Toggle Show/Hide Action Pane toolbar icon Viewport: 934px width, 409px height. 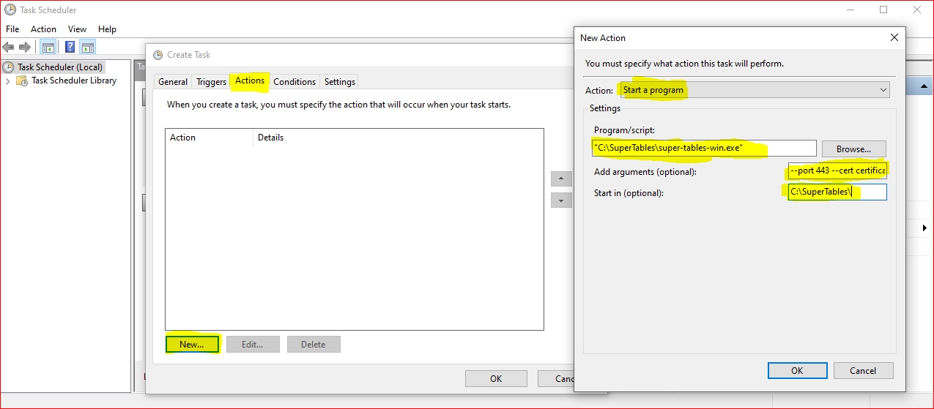pos(88,48)
